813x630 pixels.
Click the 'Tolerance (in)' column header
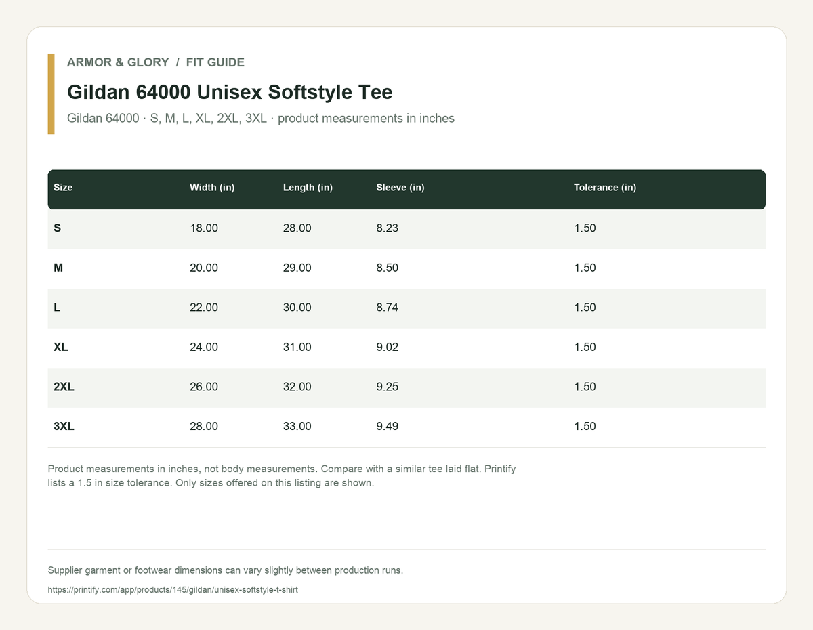tap(605, 188)
